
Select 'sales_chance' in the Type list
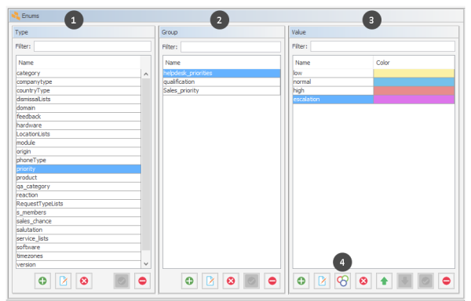78,221
